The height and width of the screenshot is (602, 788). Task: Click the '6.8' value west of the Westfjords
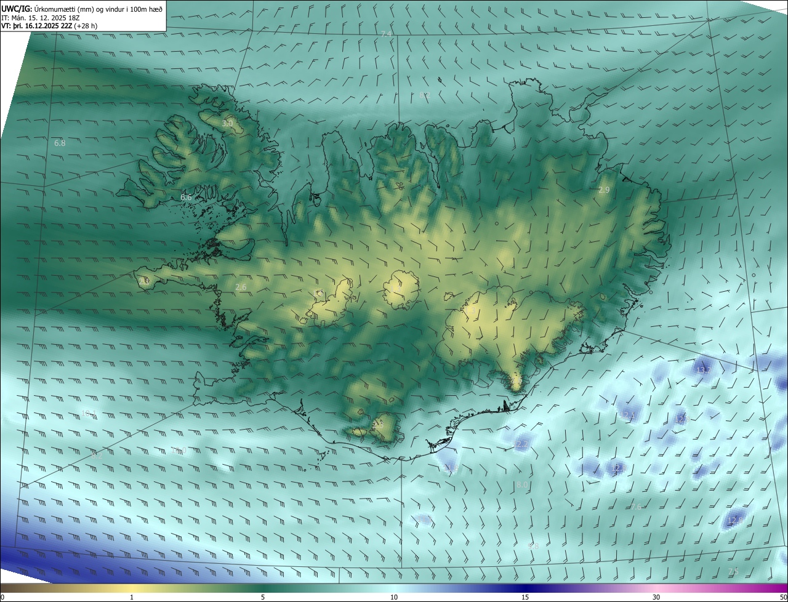60,143
